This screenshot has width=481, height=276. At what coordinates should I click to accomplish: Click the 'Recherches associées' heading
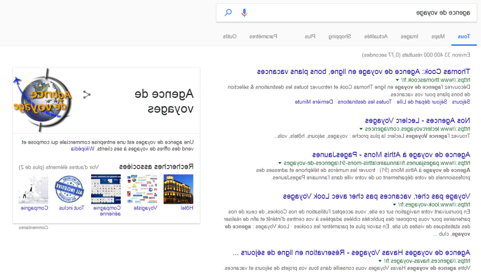(156, 167)
